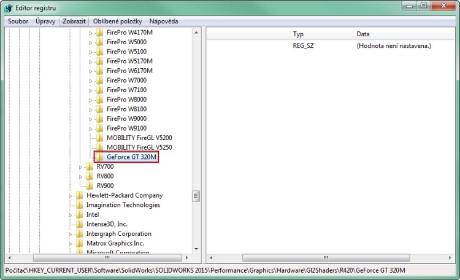Click the RV700 folder icon
460x280 pixels.
(x=90, y=166)
